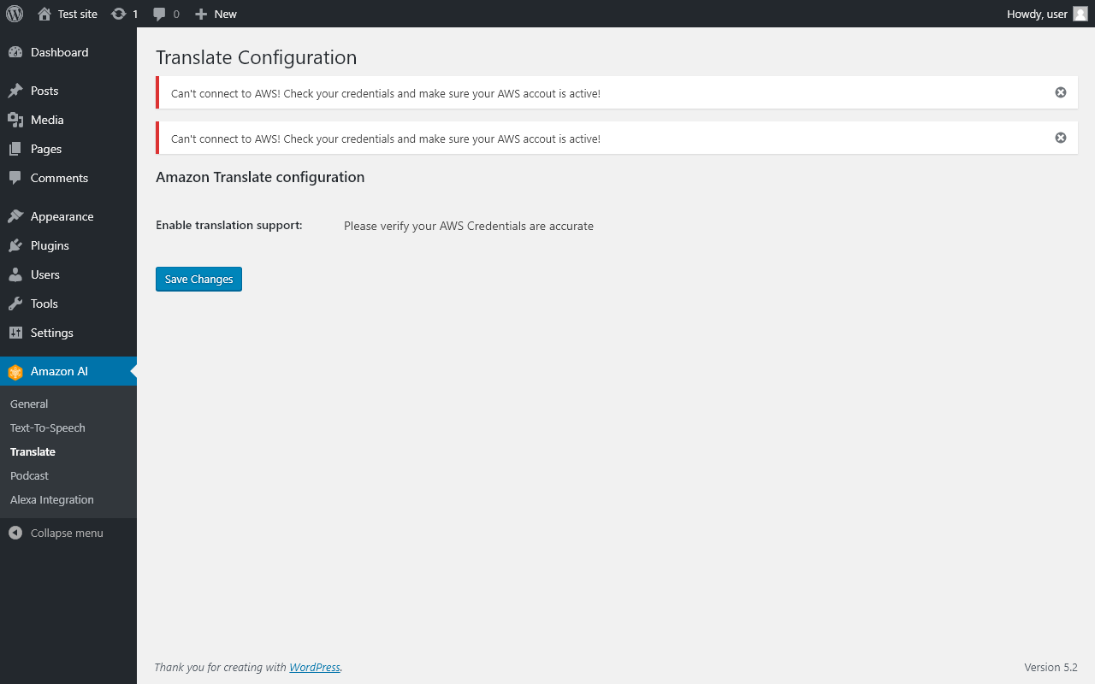Open the Text-To-Speech submenu item
The height and width of the screenshot is (684, 1095).
[48, 427]
